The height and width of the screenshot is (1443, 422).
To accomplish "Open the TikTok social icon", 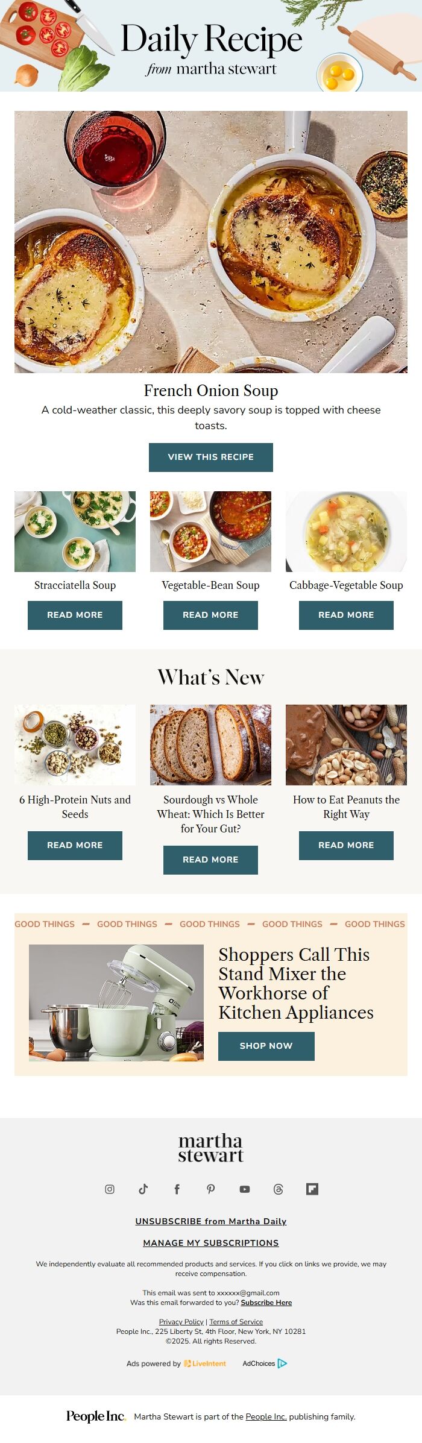I will (x=143, y=1189).
